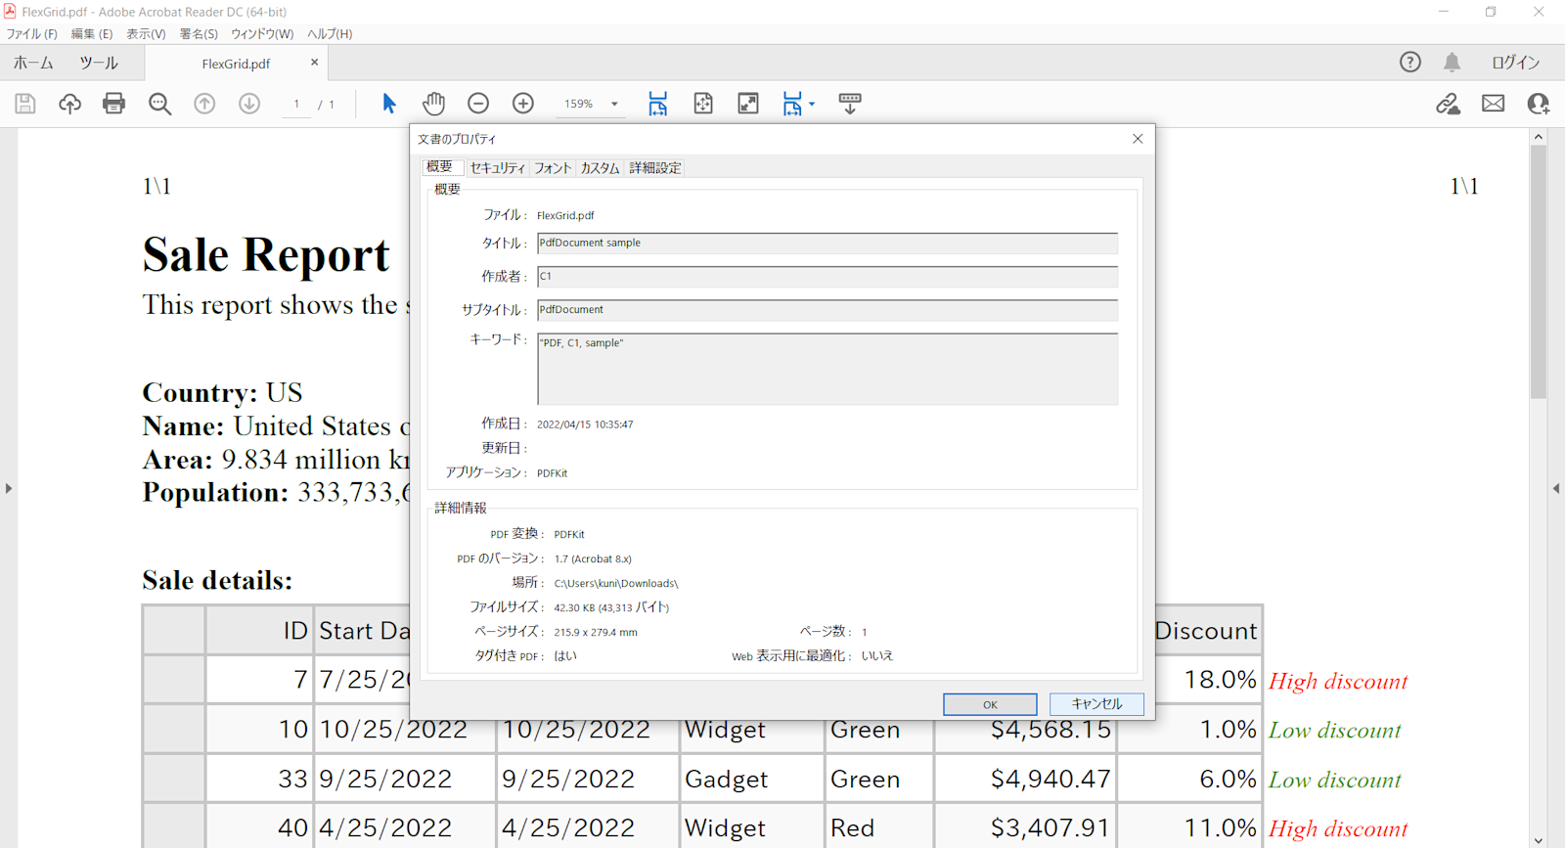Open the notifications bell icon

pyautogui.click(x=1453, y=62)
